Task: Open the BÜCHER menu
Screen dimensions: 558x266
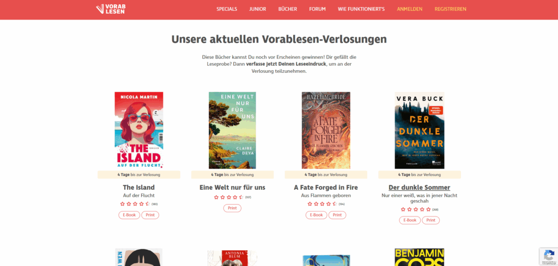Action: pos(288,9)
